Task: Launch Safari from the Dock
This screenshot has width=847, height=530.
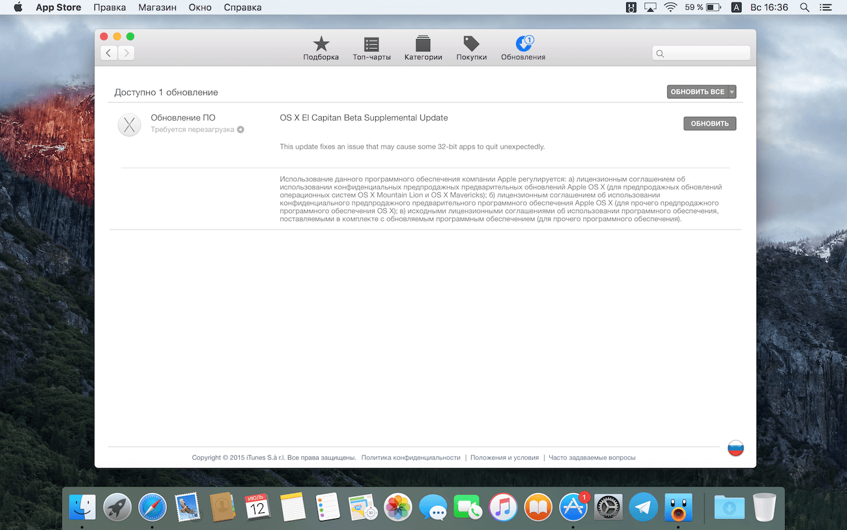Action: point(152,507)
